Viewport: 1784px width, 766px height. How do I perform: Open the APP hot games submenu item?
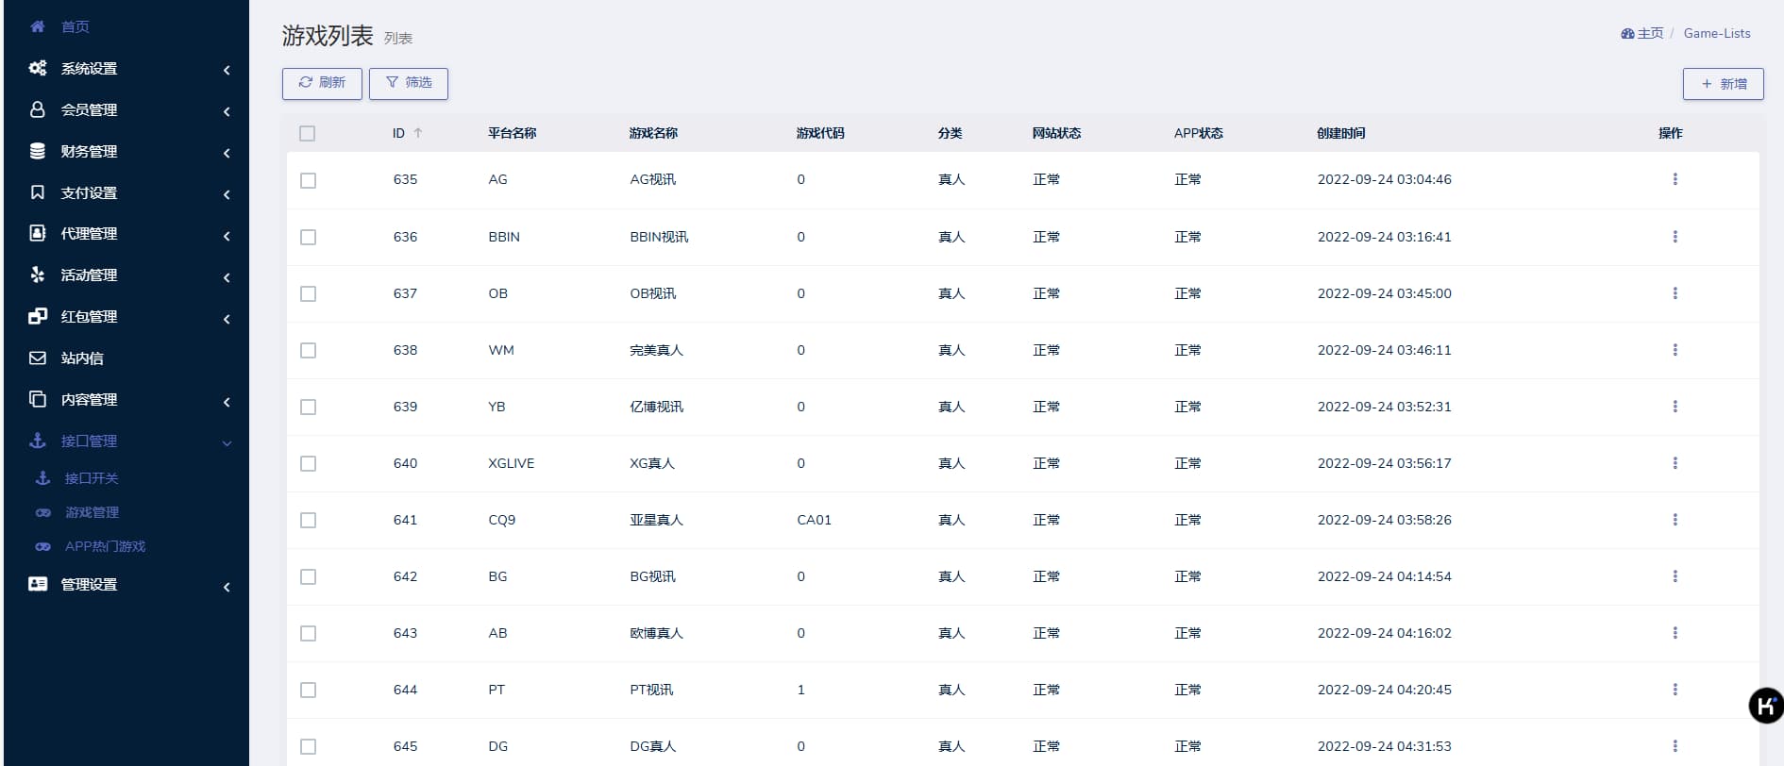(105, 546)
